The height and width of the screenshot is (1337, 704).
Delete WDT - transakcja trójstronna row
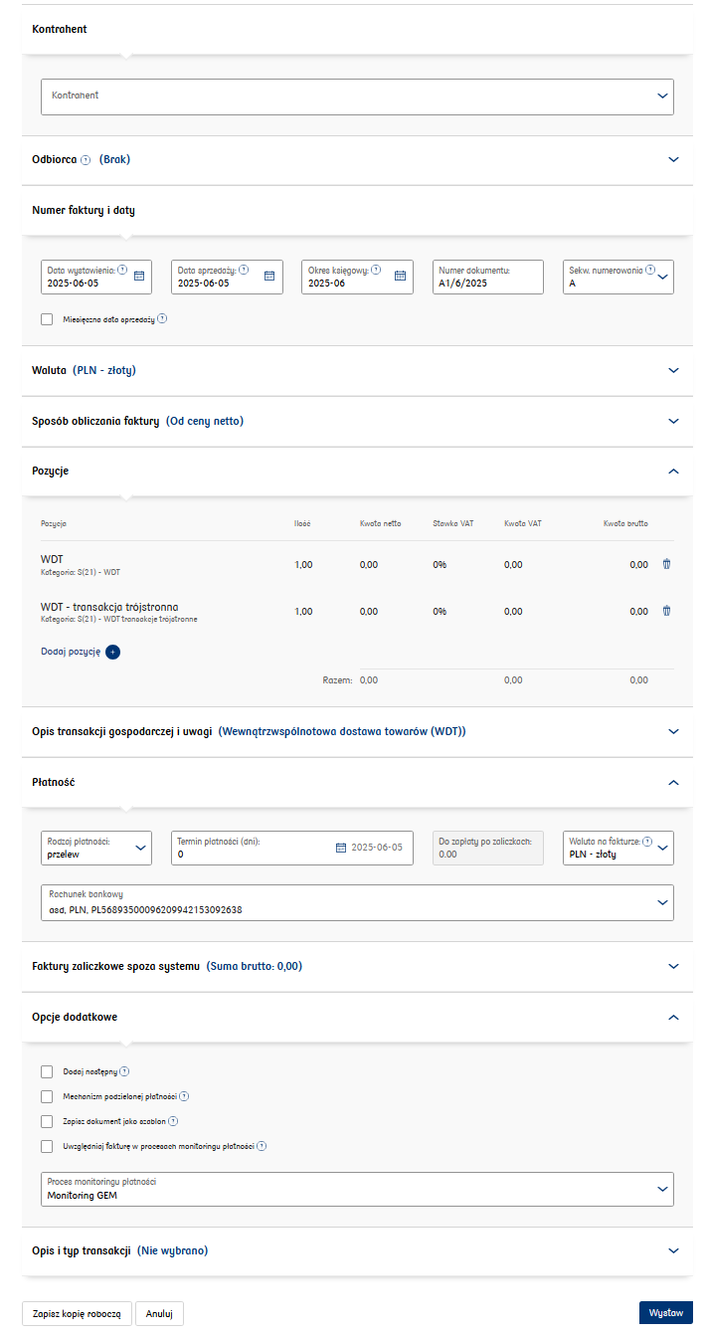pos(666,611)
